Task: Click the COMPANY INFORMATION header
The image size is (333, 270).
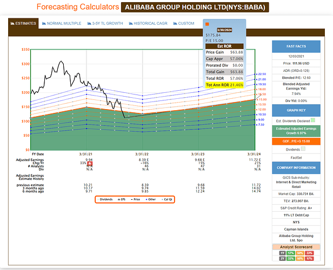Action: tap(296, 167)
